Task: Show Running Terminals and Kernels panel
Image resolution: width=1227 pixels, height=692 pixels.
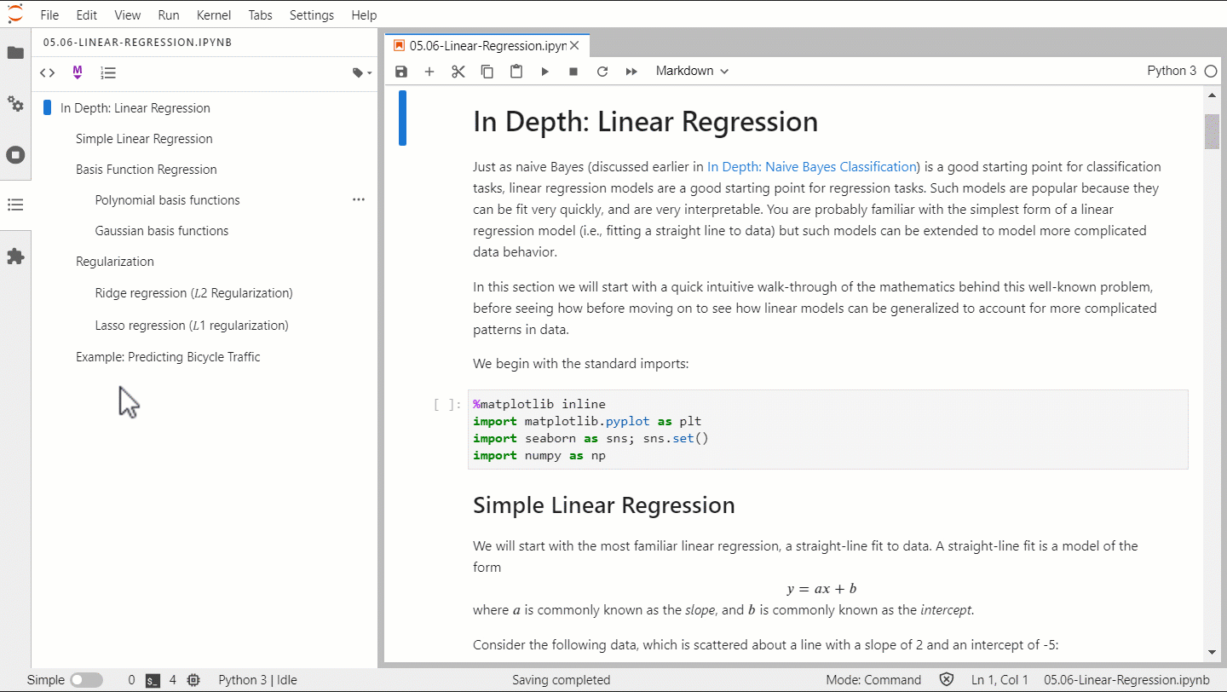Action: click(x=15, y=155)
